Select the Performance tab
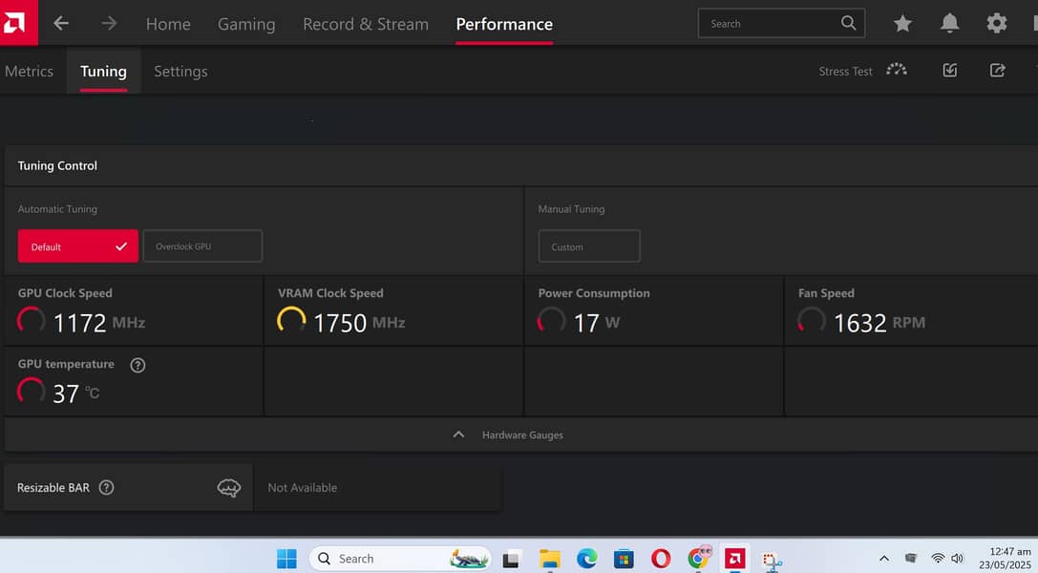This screenshot has height=573, width=1038. click(504, 25)
